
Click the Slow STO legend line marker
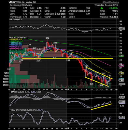click(10, 110)
